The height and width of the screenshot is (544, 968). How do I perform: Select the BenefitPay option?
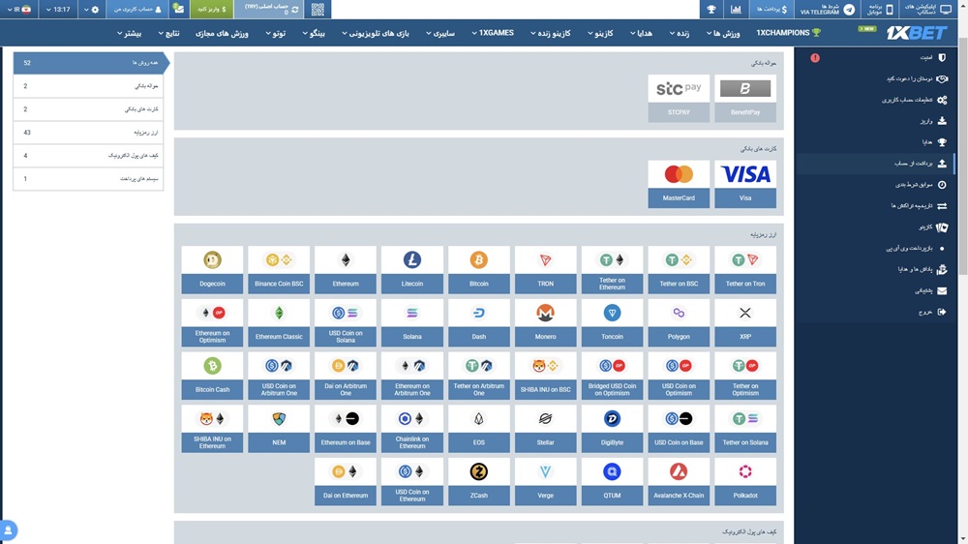point(745,98)
